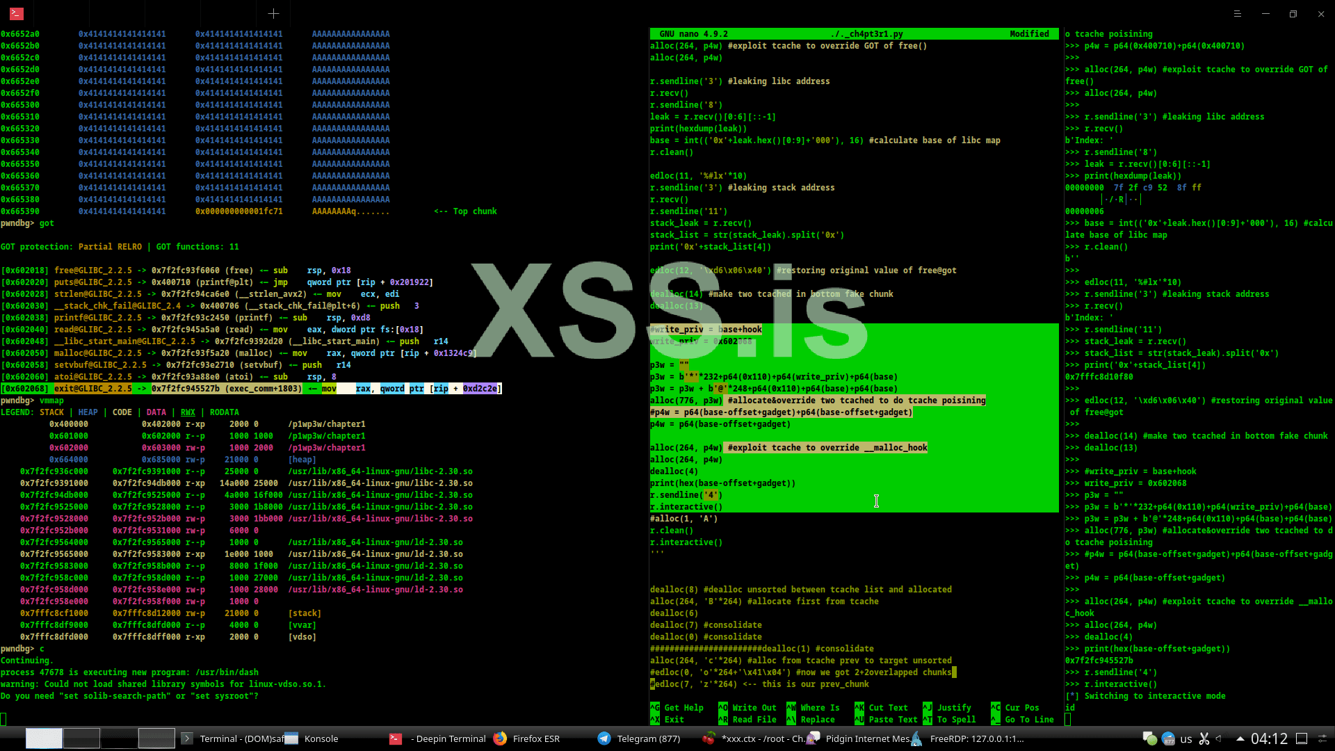Click the Deepin Terminal red app icon
The image size is (1335, 751).
point(17,13)
